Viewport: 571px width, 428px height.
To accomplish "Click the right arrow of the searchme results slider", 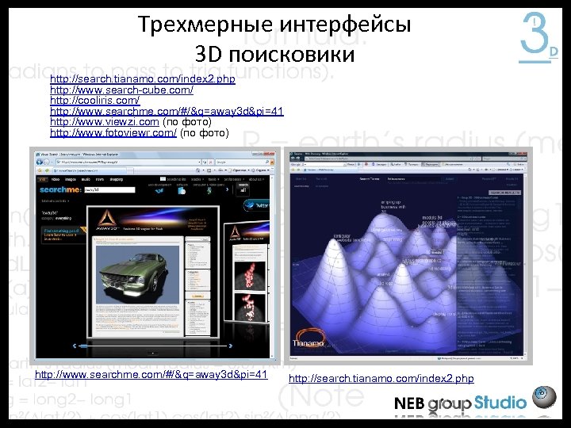I will [231, 346].
